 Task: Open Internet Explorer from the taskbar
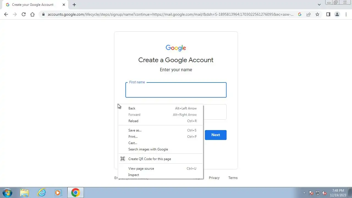coord(42,193)
